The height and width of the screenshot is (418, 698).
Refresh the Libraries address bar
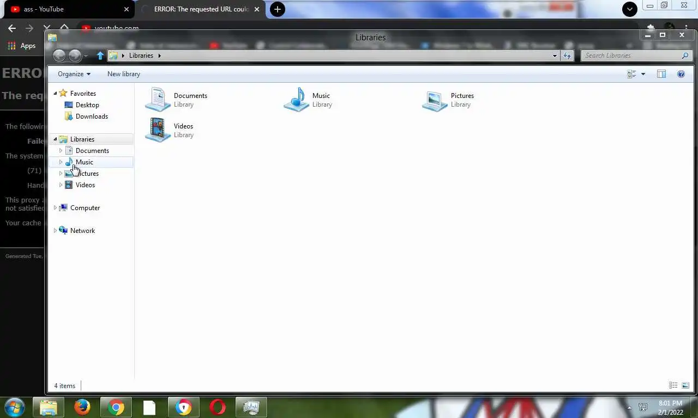(567, 56)
